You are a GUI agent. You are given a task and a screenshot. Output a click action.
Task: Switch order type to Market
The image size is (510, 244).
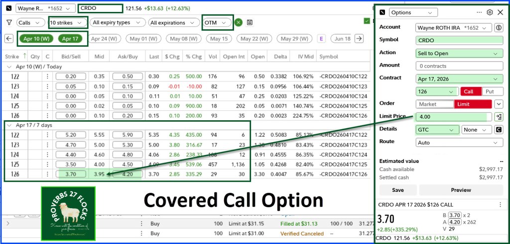435,104
